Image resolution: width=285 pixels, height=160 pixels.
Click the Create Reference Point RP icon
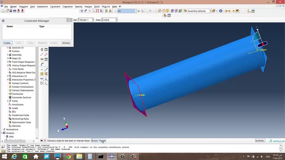[x=42, y=64]
